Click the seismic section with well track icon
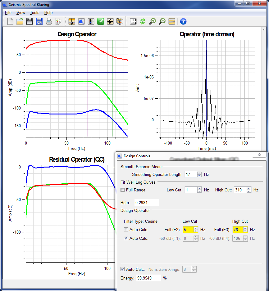This screenshot has height=291, width=269. click(x=72, y=21)
